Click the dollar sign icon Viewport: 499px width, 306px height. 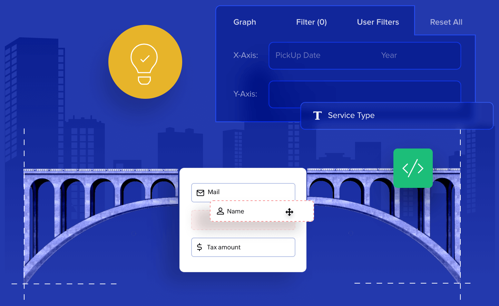199,247
